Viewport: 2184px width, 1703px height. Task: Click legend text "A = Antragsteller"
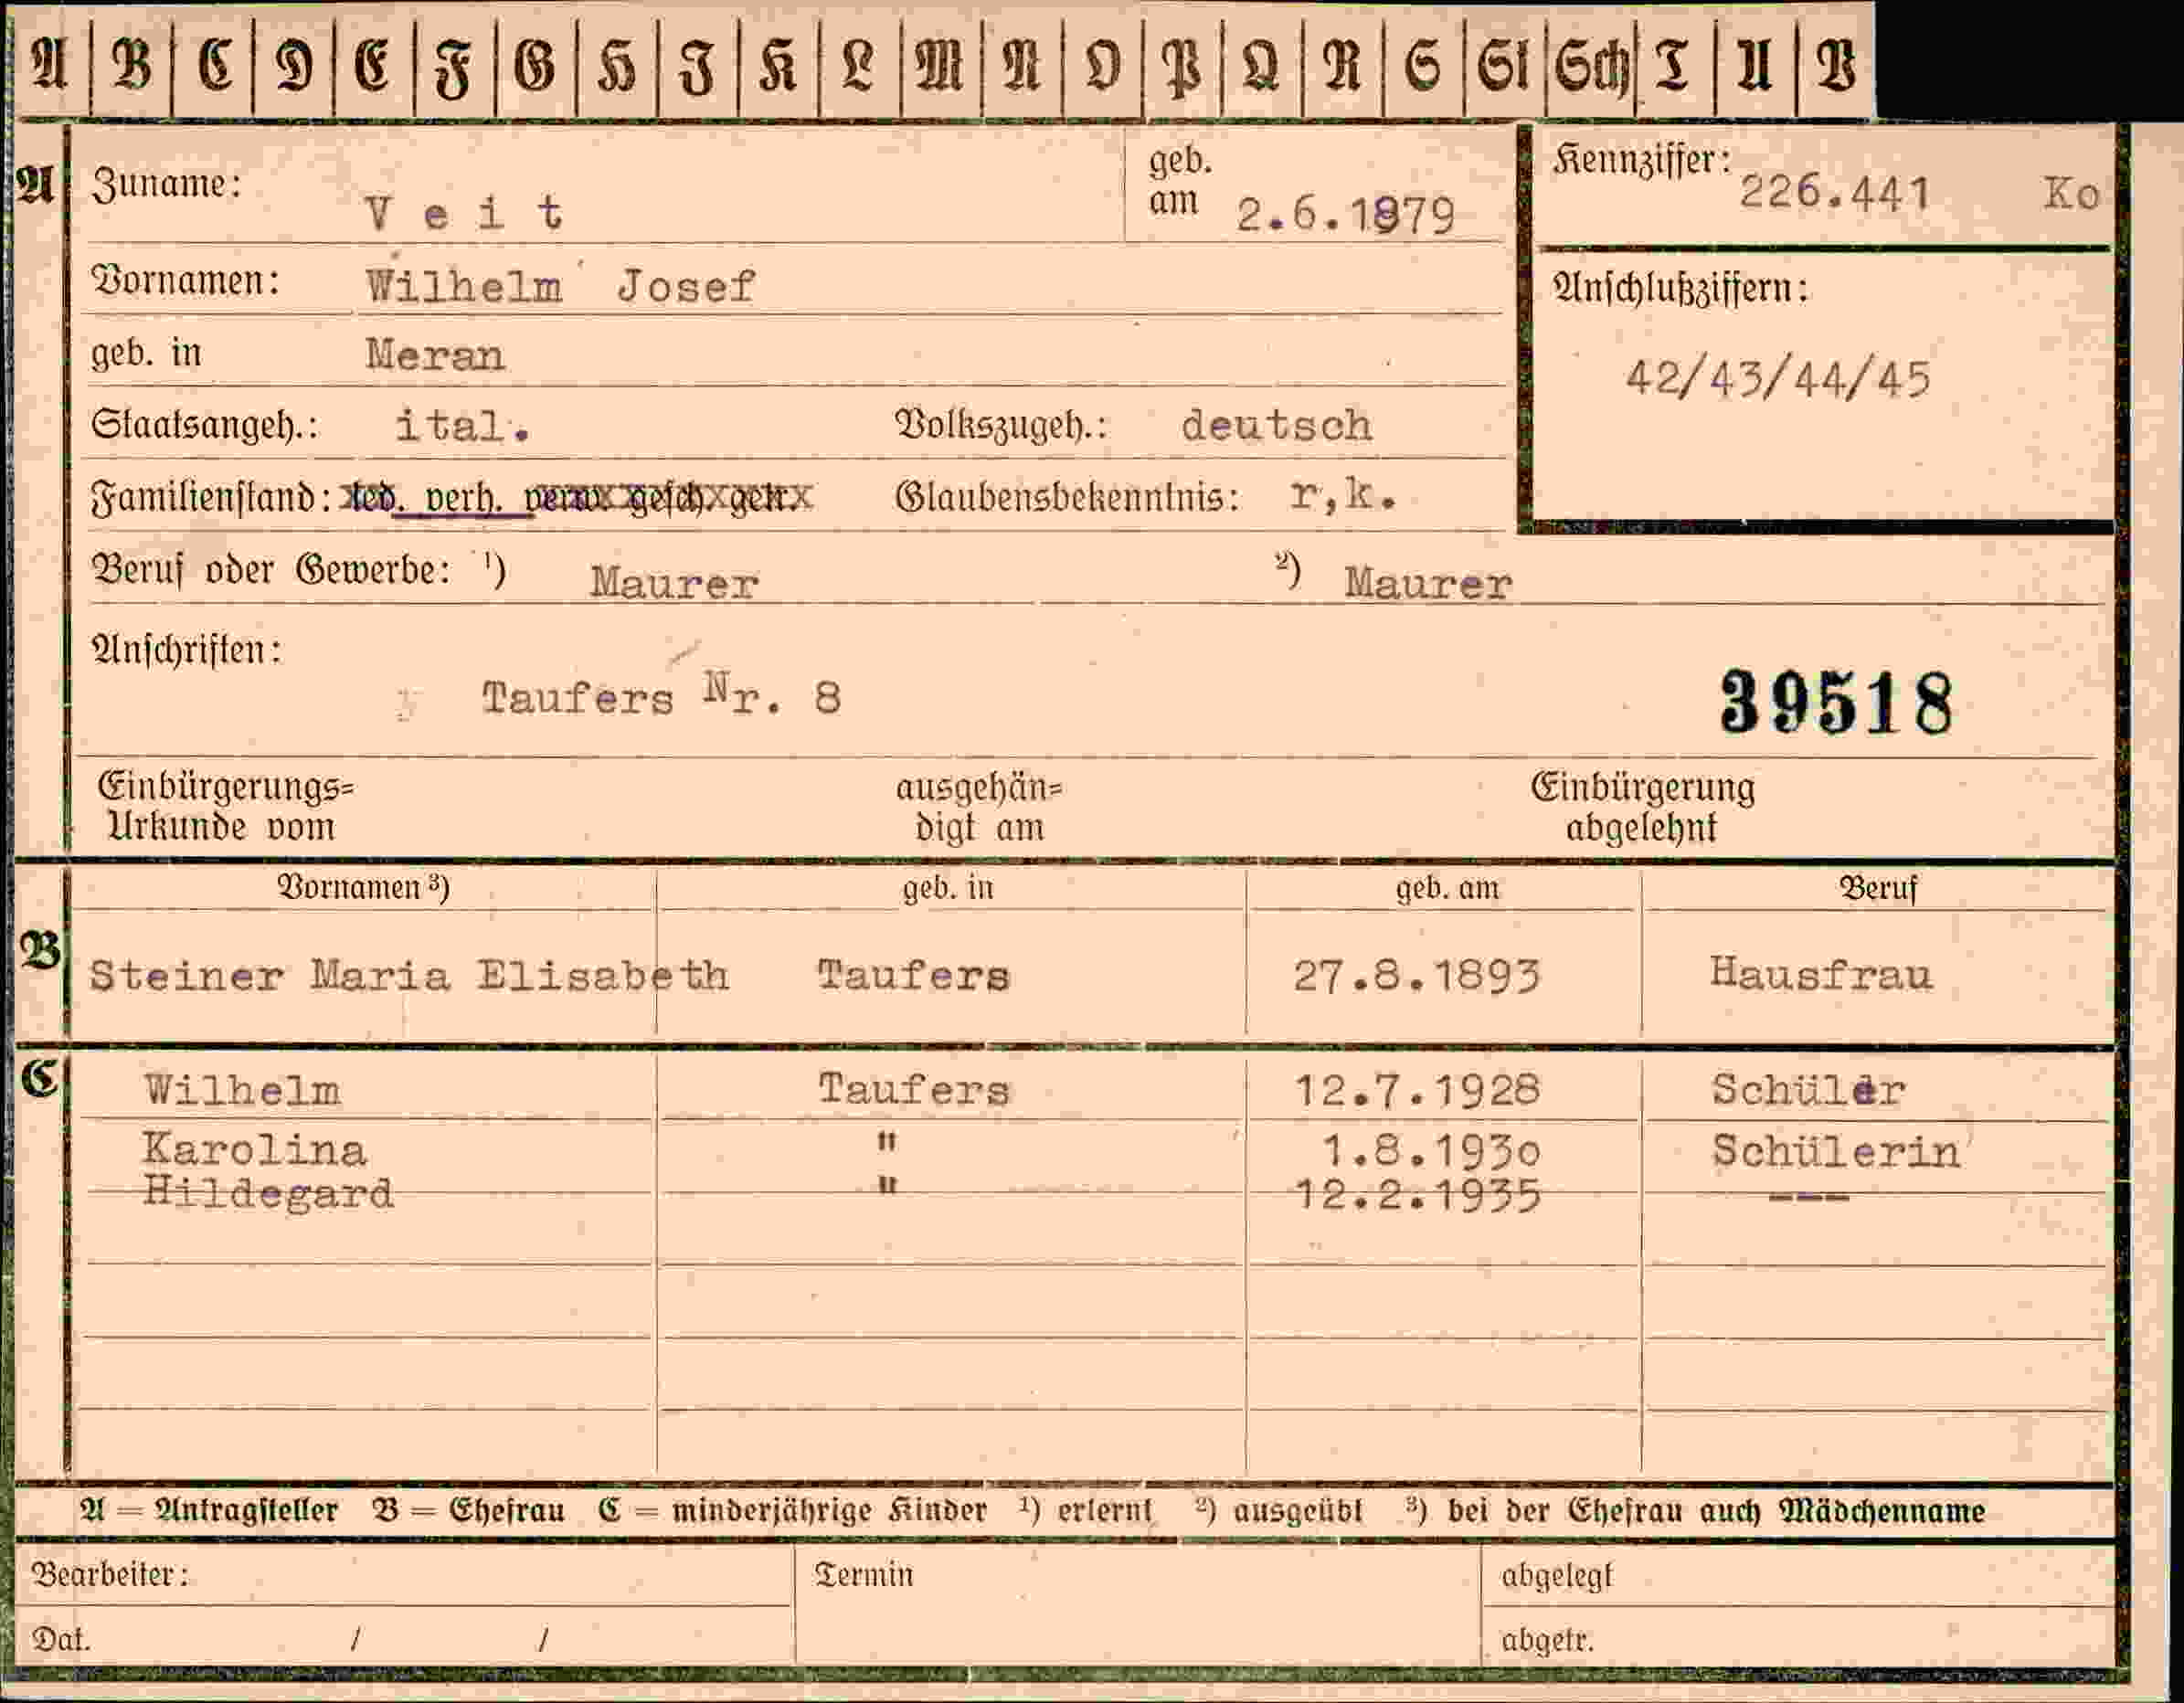point(209,1510)
